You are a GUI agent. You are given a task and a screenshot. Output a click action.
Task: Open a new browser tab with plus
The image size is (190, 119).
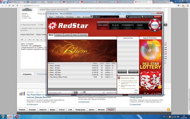[172, 2]
